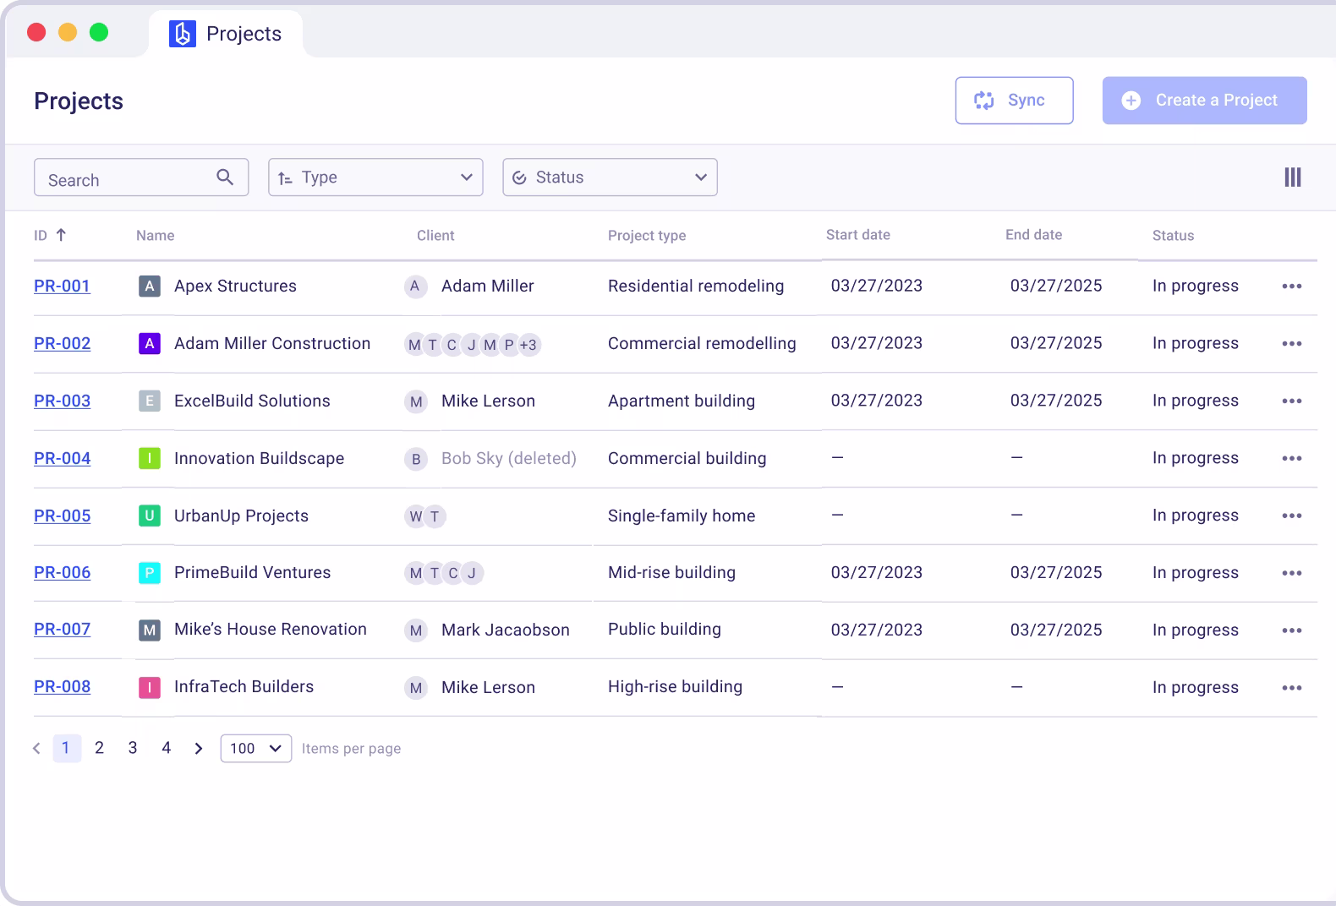The height and width of the screenshot is (906, 1336).
Task: Click the ID sort arrow icon
Action: point(61,235)
